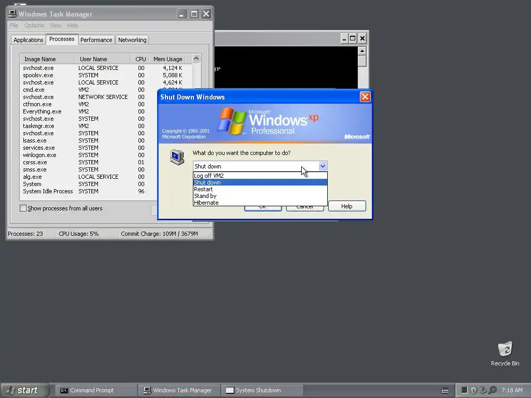Sort processes by CPU column
The width and height of the screenshot is (531, 398).
pos(140,59)
